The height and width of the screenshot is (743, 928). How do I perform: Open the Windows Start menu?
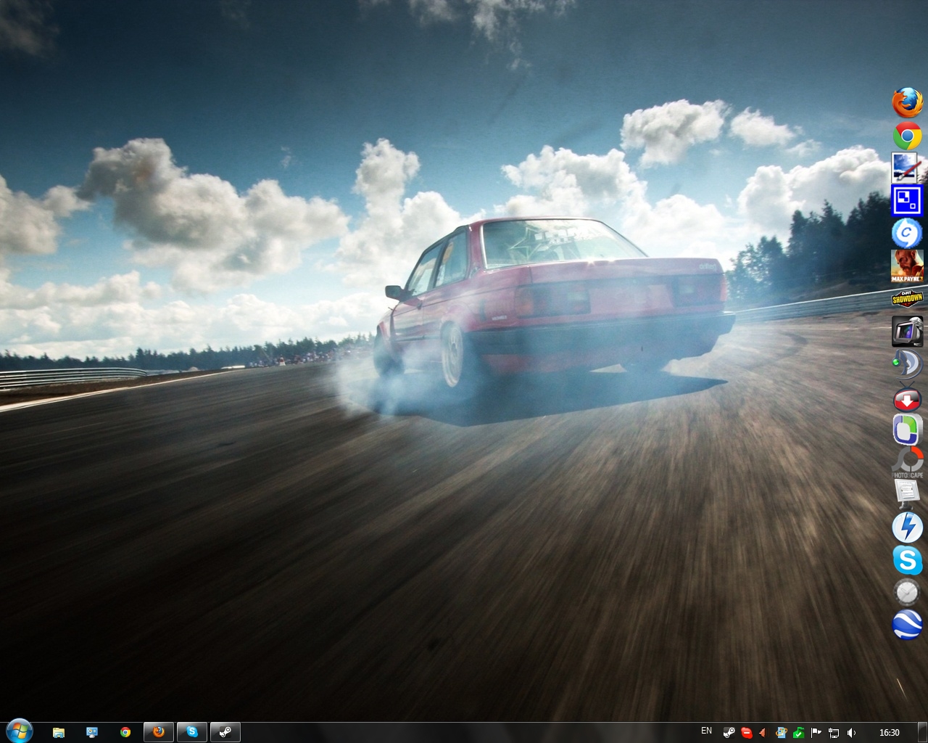tap(19, 731)
